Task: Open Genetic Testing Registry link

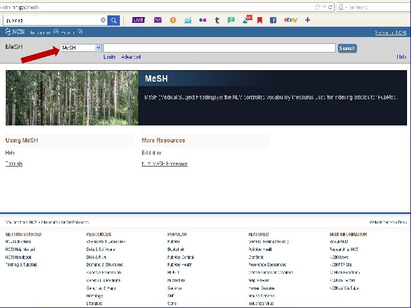Action: pyautogui.click(x=269, y=241)
